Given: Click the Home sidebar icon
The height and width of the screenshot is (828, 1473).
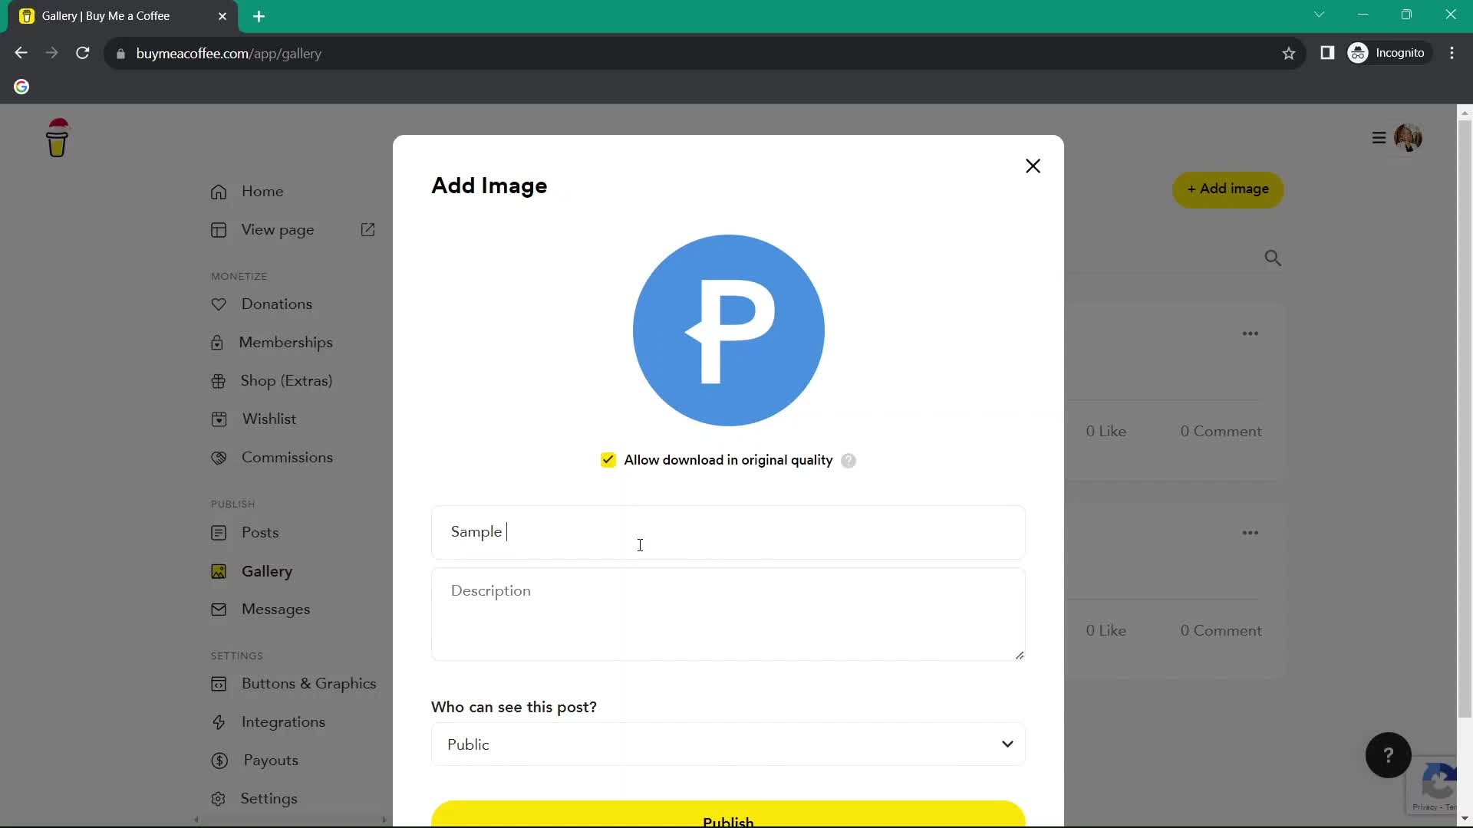Looking at the screenshot, I should tap(219, 191).
